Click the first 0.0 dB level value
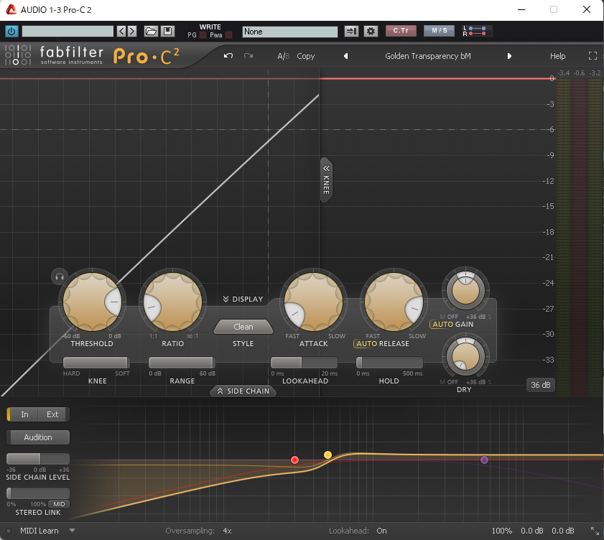The height and width of the screenshot is (540, 604). pyautogui.click(x=532, y=531)
